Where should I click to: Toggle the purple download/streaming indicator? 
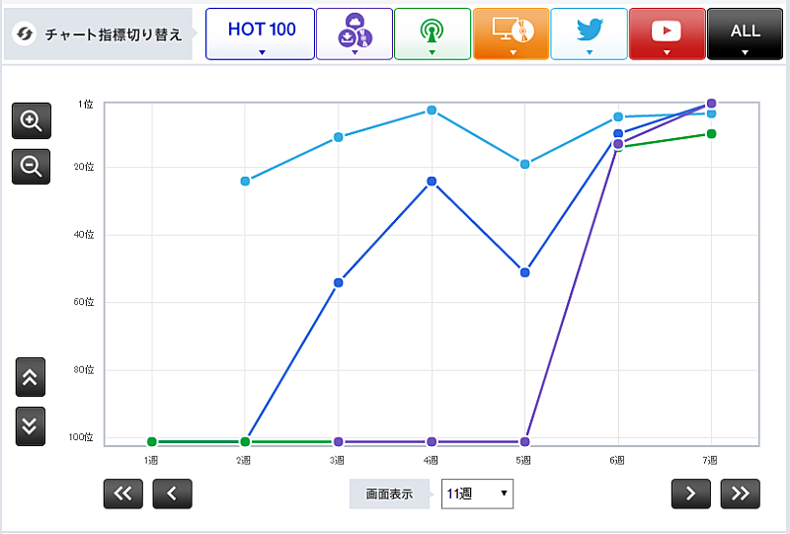(354, 32)
